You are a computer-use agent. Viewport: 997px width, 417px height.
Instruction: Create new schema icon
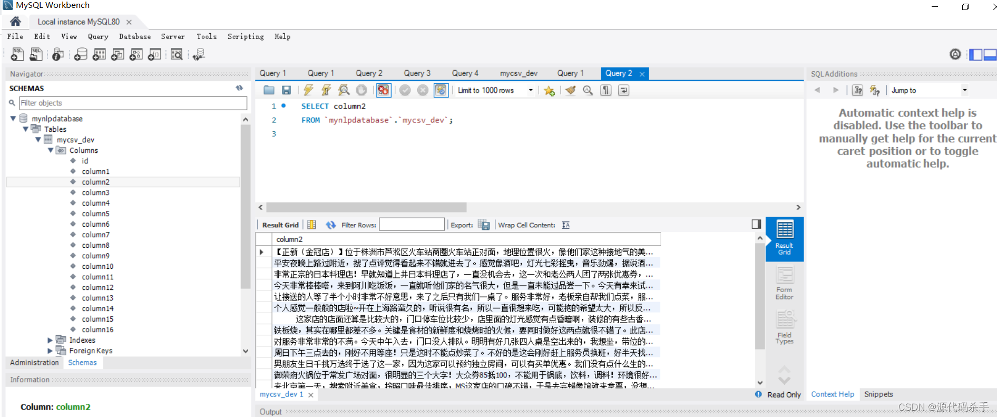(x=81, y=54)
